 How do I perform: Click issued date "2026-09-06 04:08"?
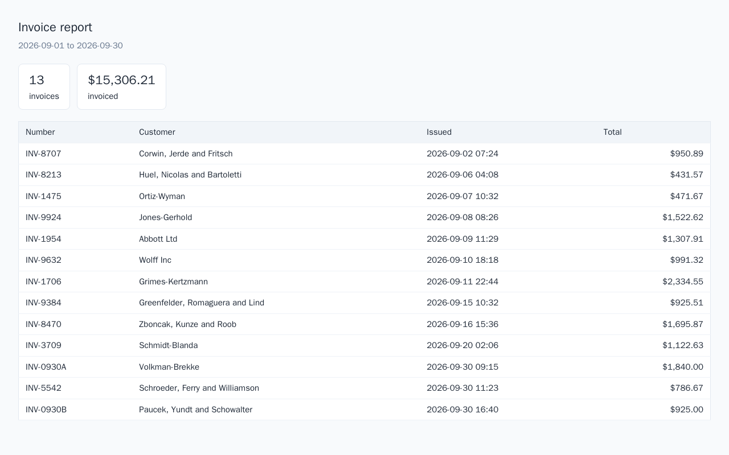462,175
